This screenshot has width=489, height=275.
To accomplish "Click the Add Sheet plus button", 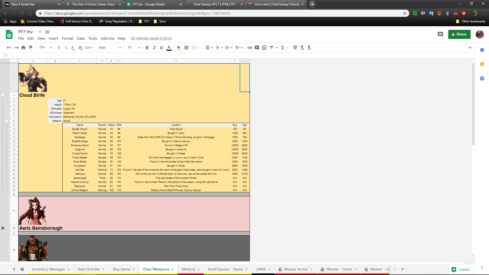I will pyautogui.click(x=14, y=269).
